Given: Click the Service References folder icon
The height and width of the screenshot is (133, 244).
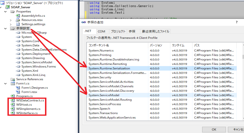Looking at the screenshot, I should pyautogui.click(x=13, y=79).
